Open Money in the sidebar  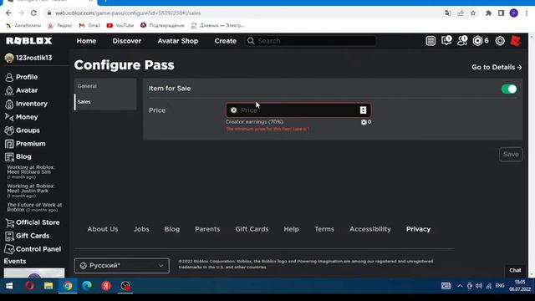click(x=21, y=117)
